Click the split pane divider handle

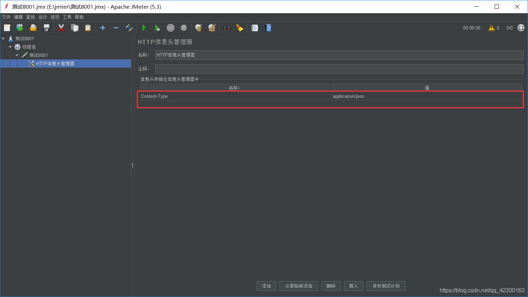(x=133, y=166)
